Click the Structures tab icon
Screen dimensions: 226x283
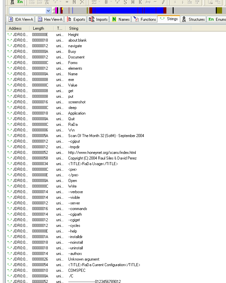pyautogui.click(x=184, y=19)
